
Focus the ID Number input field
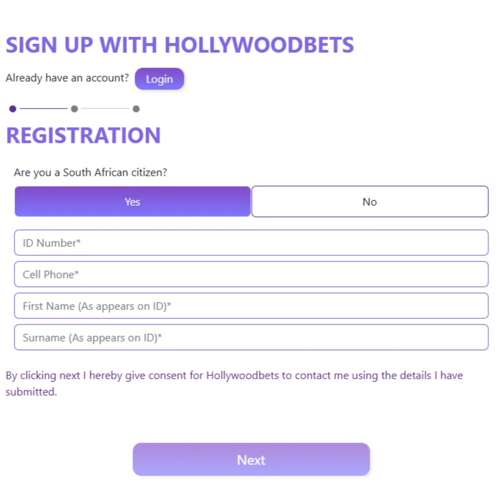[251, 243]
